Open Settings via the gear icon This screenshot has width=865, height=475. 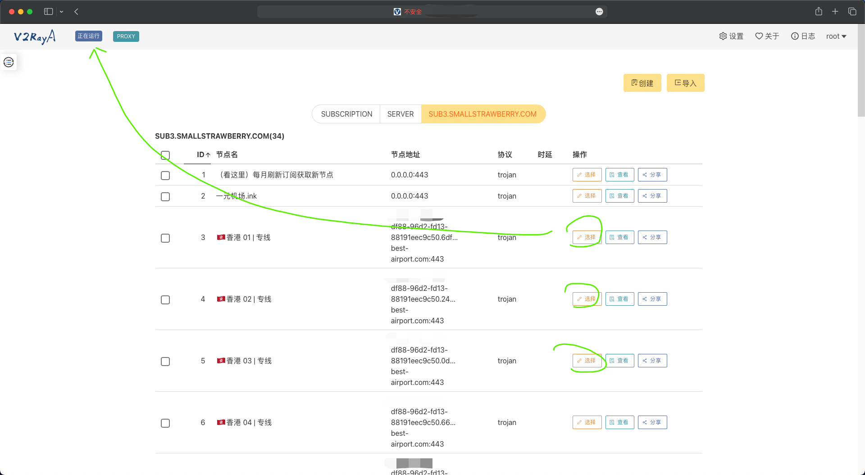click(x=731, y=36)
